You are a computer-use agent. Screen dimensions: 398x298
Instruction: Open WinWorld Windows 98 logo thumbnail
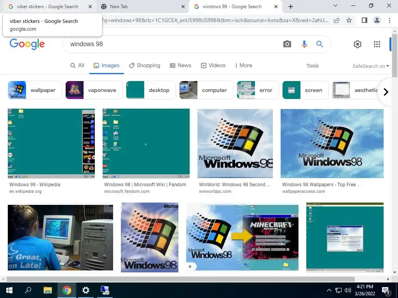click(235, 144)
